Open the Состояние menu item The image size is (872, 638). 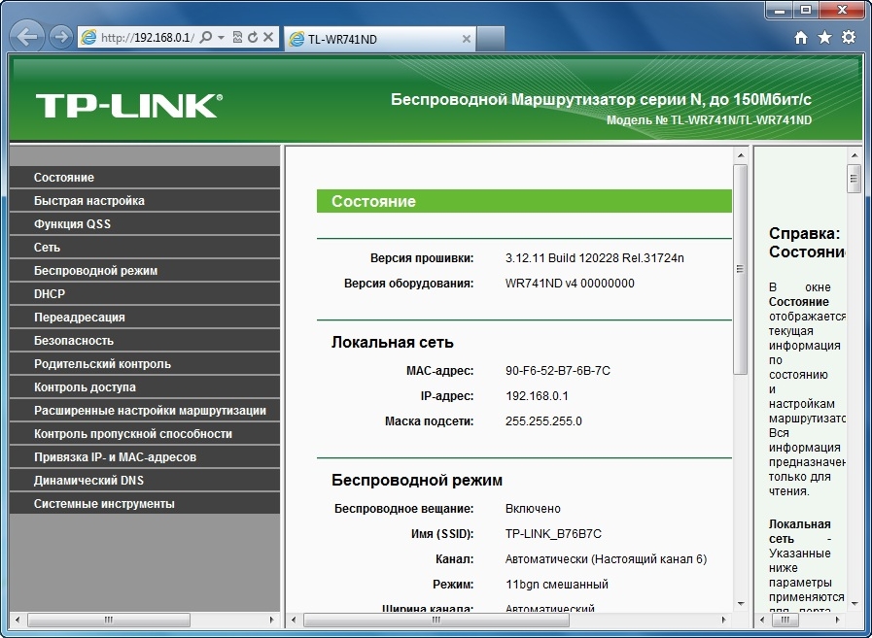point(145,178)
